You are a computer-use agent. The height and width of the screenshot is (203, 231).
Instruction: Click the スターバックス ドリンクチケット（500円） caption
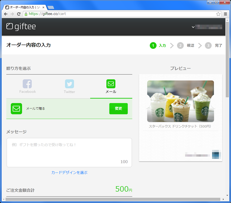click(x=180, y=126)
